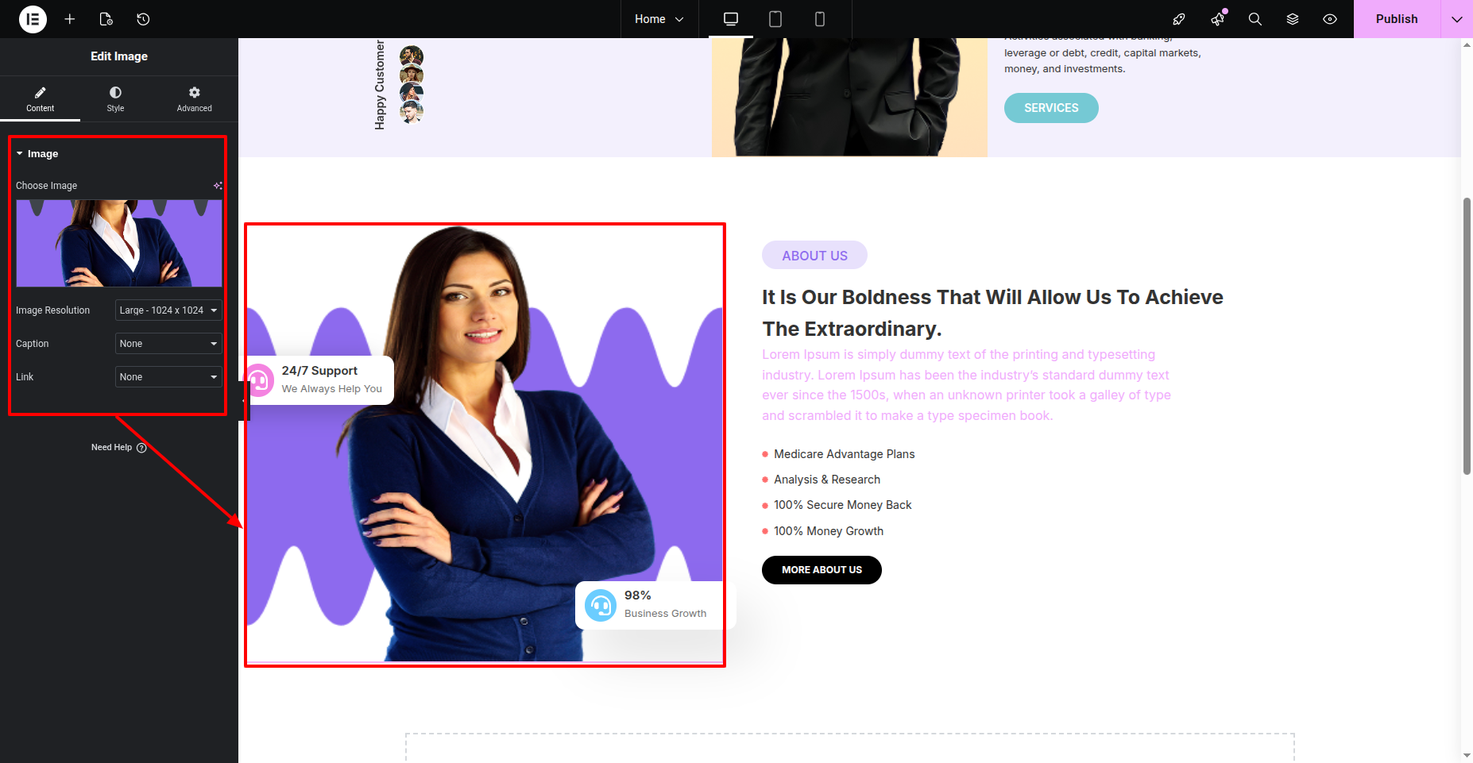Open the document settings icon

(x=106, y=19)
